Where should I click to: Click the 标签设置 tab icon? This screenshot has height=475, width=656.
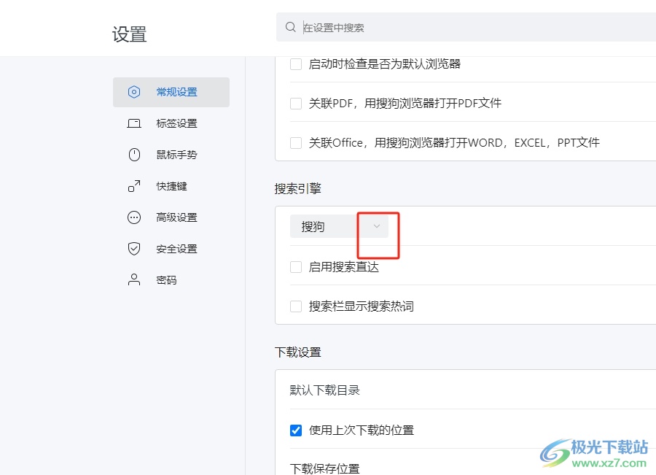(134, 123)
